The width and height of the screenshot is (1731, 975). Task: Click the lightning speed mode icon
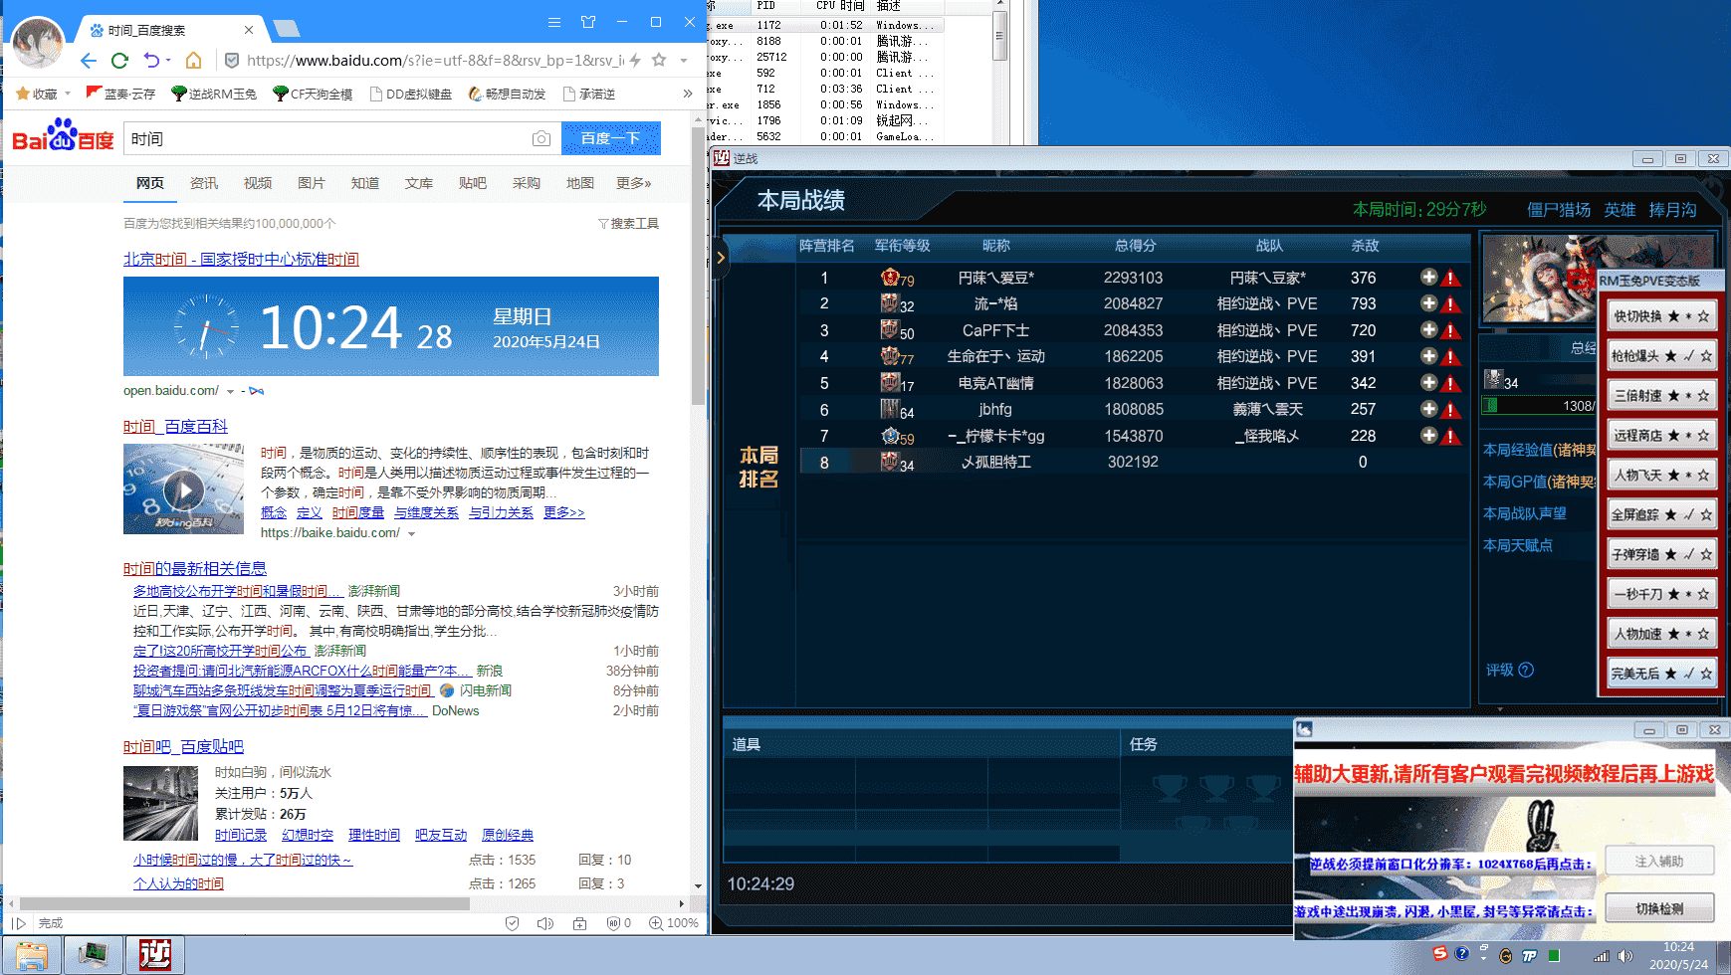(x=635, y=60)
